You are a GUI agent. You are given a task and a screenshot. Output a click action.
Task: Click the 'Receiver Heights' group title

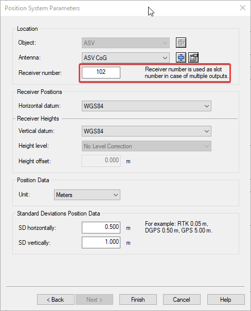(x=38, y=119)
